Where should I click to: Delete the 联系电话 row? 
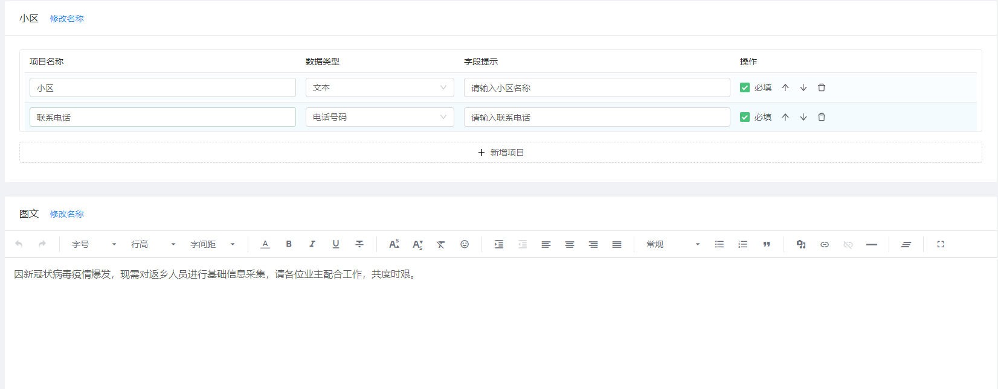coord(822,117)
